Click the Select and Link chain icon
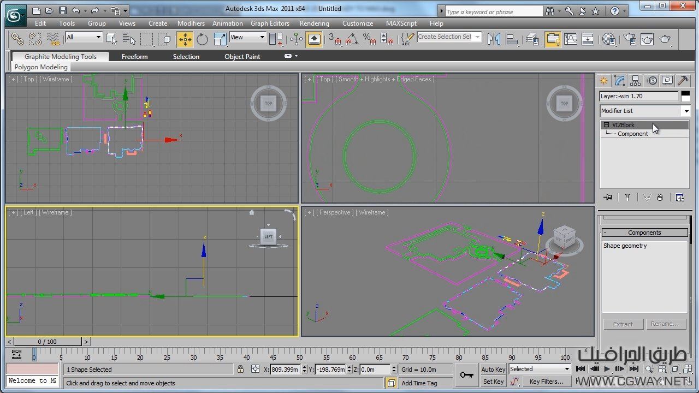The width and height of the screenshot is (699, 393). tap(17, 39)
